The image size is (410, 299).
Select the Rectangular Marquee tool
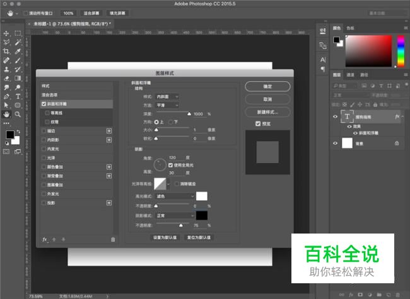click(x=18, y=33)
